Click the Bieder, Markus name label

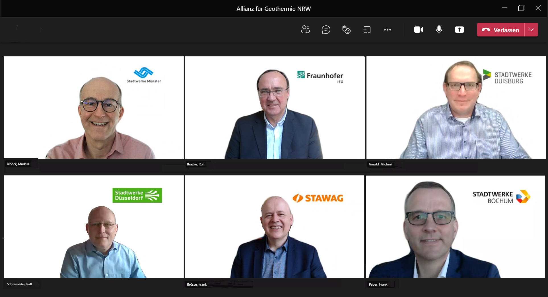[x=18, y=164]
